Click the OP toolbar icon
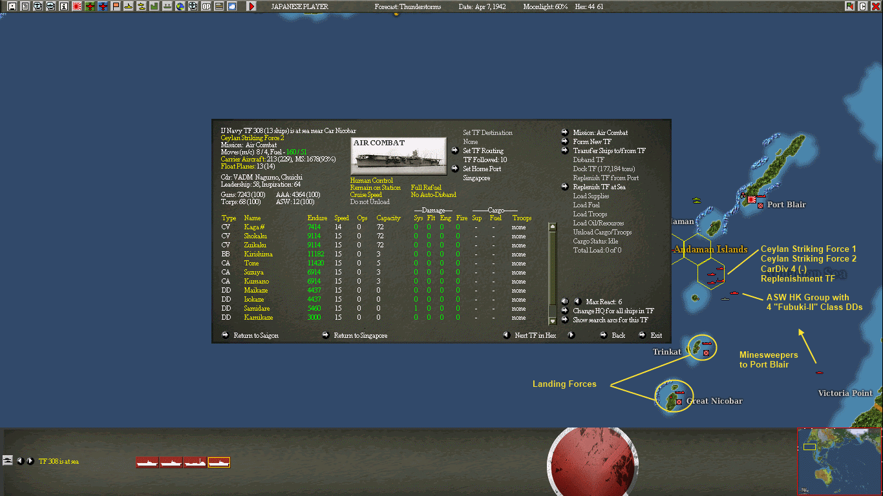 [x=206, y=6]
